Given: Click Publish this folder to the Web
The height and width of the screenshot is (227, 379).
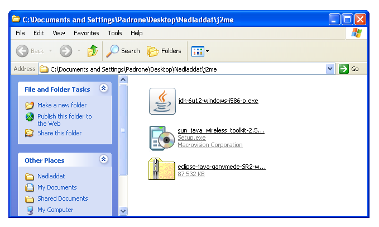Looking at the screenshot, I should click(x=65, y=120).
